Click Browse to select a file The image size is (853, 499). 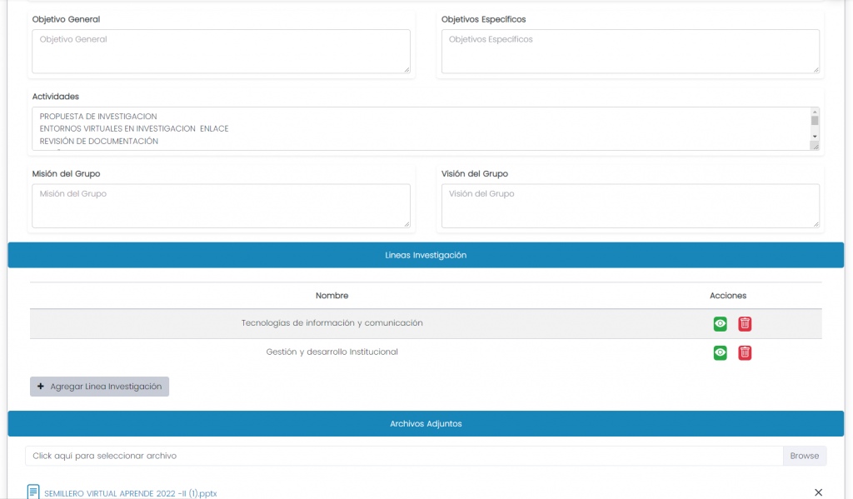pyautogui.click(x=804, y=456)
